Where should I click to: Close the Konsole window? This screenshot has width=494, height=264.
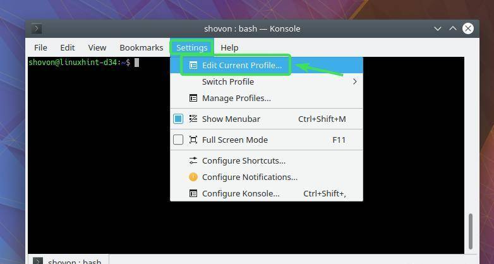coord(468,28)
